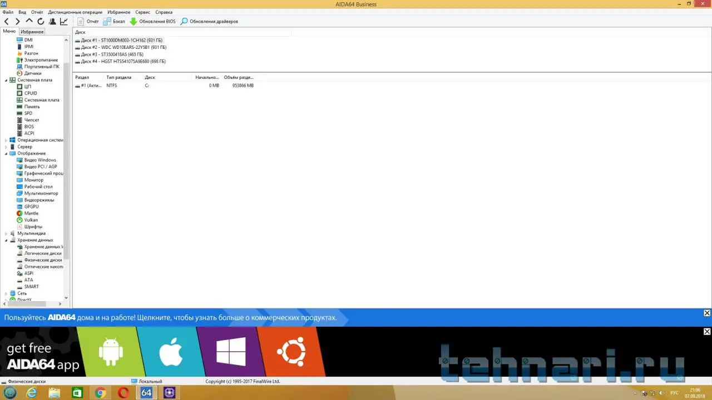712x400 pixels.
Task: Select GPGPU in the tree
Action: pos(31,207)
